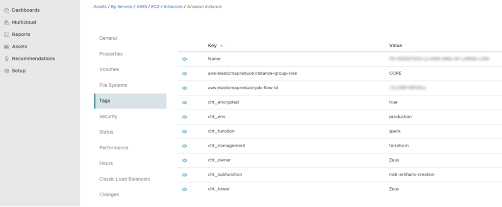Image resolution: width=502 pixels, height=207 pixels.
Task: Toggle eye icon for cht_function row
Action: click(185, 131)
